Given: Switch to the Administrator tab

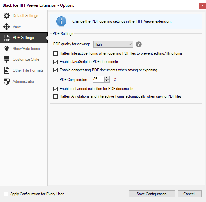Looking at the screenshot, I should coord(24,81).
